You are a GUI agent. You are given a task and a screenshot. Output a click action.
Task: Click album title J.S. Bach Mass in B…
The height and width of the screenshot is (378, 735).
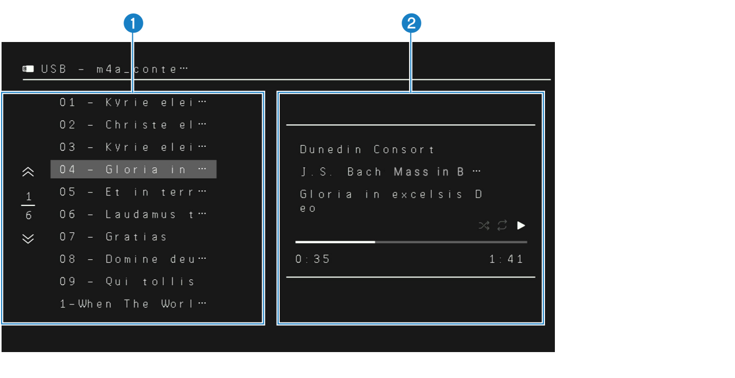(391, 172)
